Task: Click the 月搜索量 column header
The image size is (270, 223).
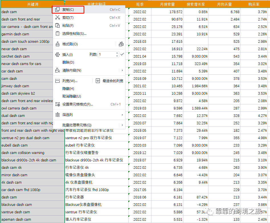Action: click(167, 4)
